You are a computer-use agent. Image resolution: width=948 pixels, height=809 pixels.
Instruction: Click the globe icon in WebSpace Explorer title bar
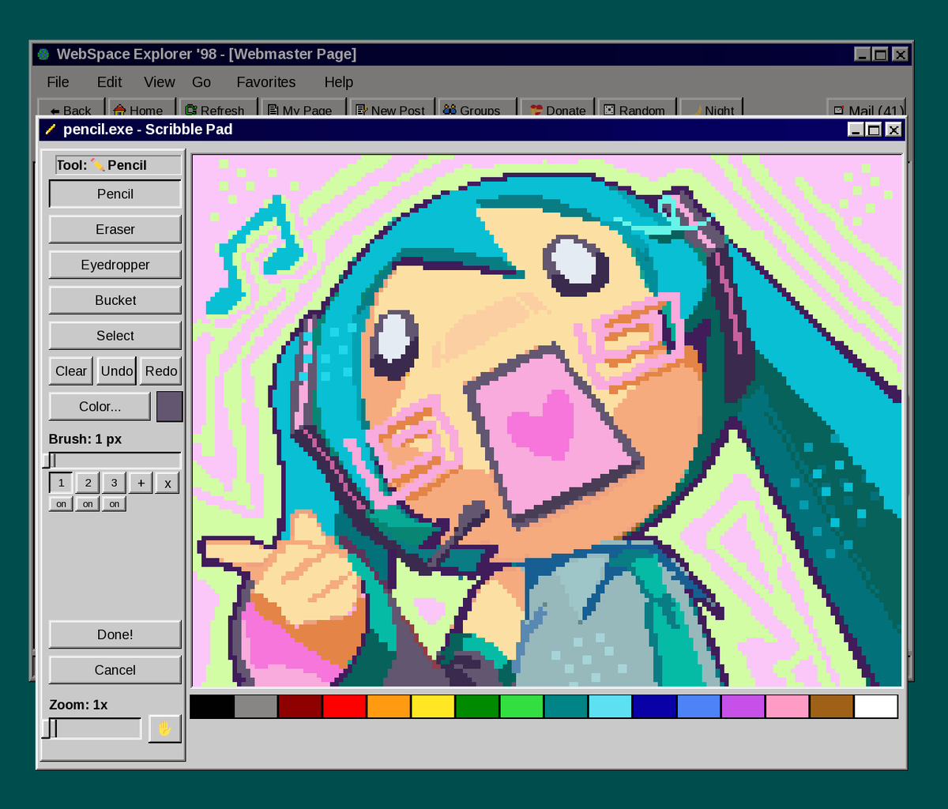(x=43, y=55)
